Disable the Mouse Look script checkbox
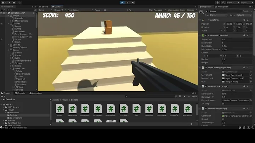The height and width of the screenshot is (143, 255). click(206, 86)
